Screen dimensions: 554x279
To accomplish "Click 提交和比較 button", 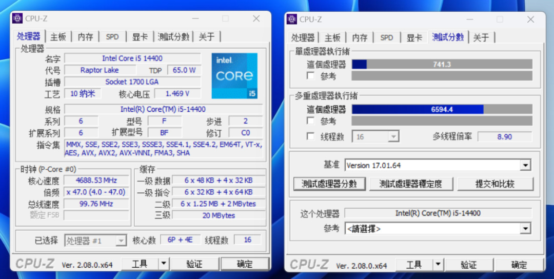I will point(496,184).
